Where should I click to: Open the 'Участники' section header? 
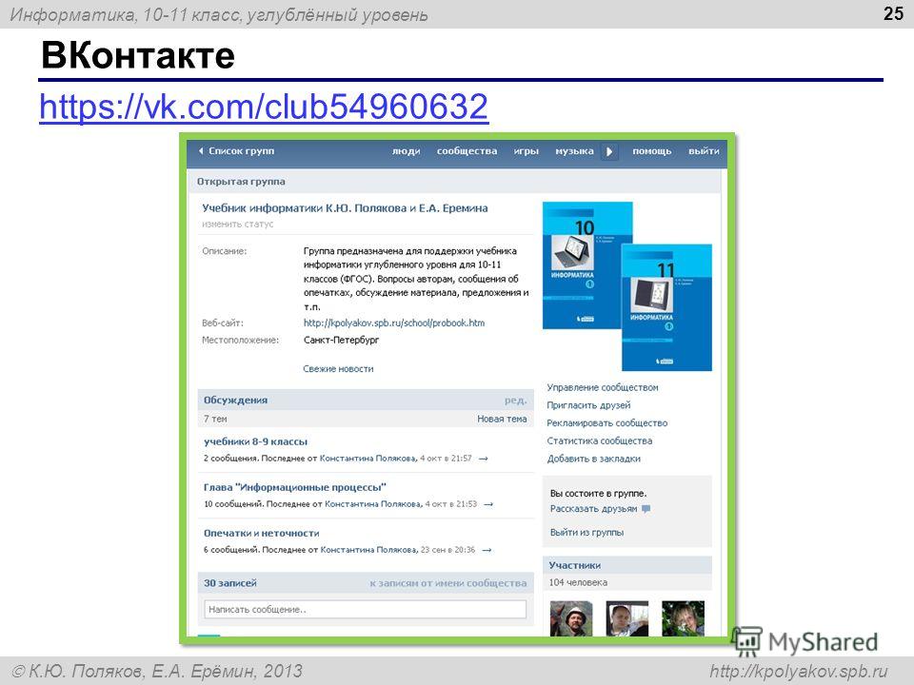tap(575, 565)
